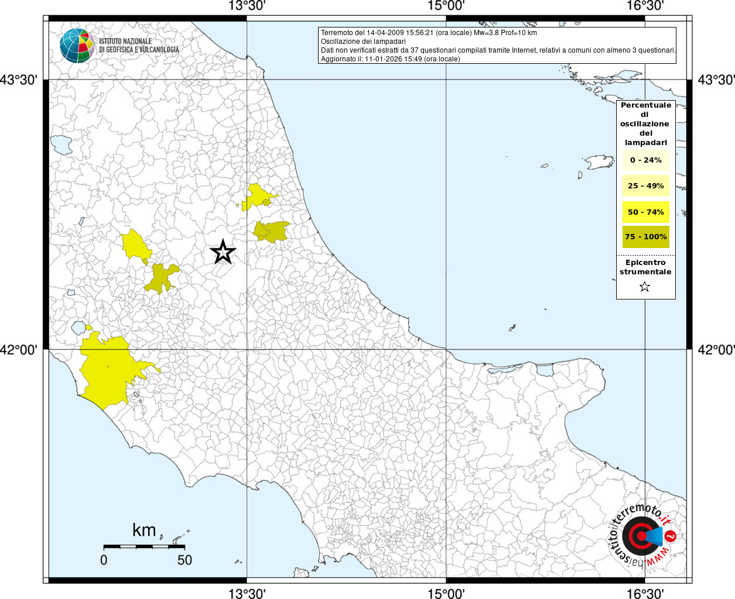
Task: Click the 'Percentuale di oscillazione' legend title
Action: click(x=645, y=123)
